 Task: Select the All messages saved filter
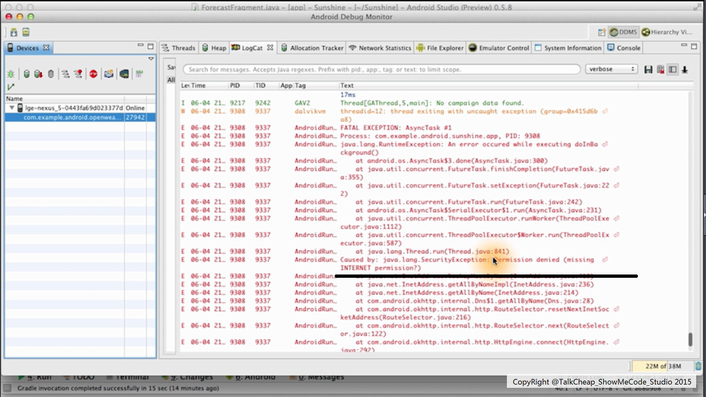(x=171, y=80)
